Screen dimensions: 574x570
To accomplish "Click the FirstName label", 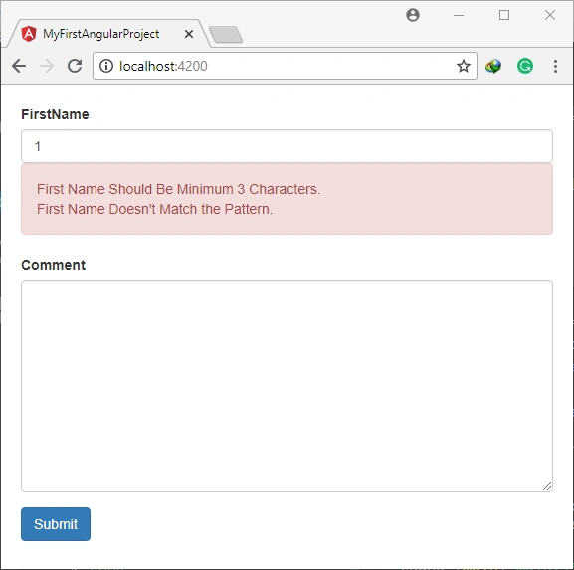I will tap(55, 114).
